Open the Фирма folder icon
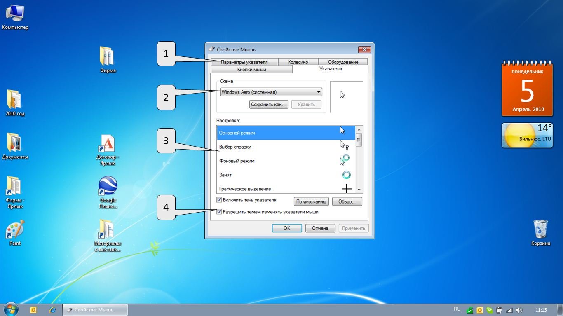Viewport: 563px width, 316px height. point(108,56)
